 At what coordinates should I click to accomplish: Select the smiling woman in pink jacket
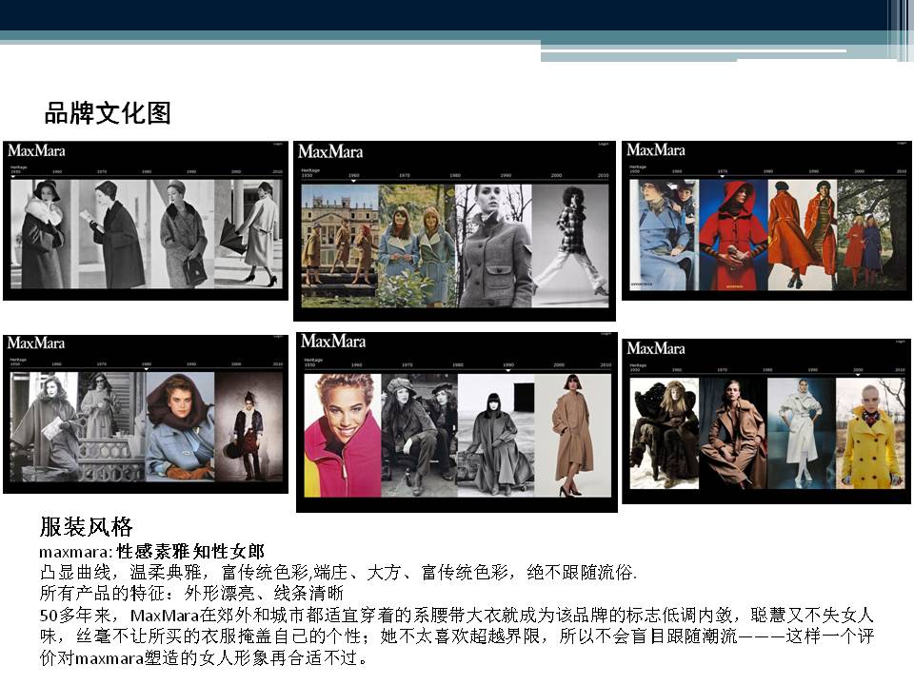click(x=342, y=436)
